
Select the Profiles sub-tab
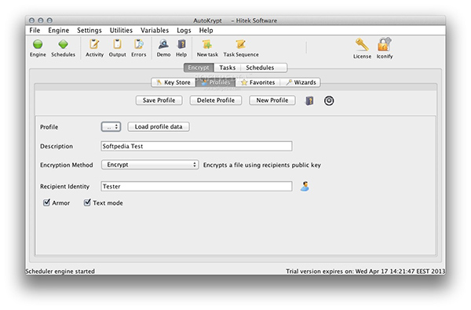216,82
